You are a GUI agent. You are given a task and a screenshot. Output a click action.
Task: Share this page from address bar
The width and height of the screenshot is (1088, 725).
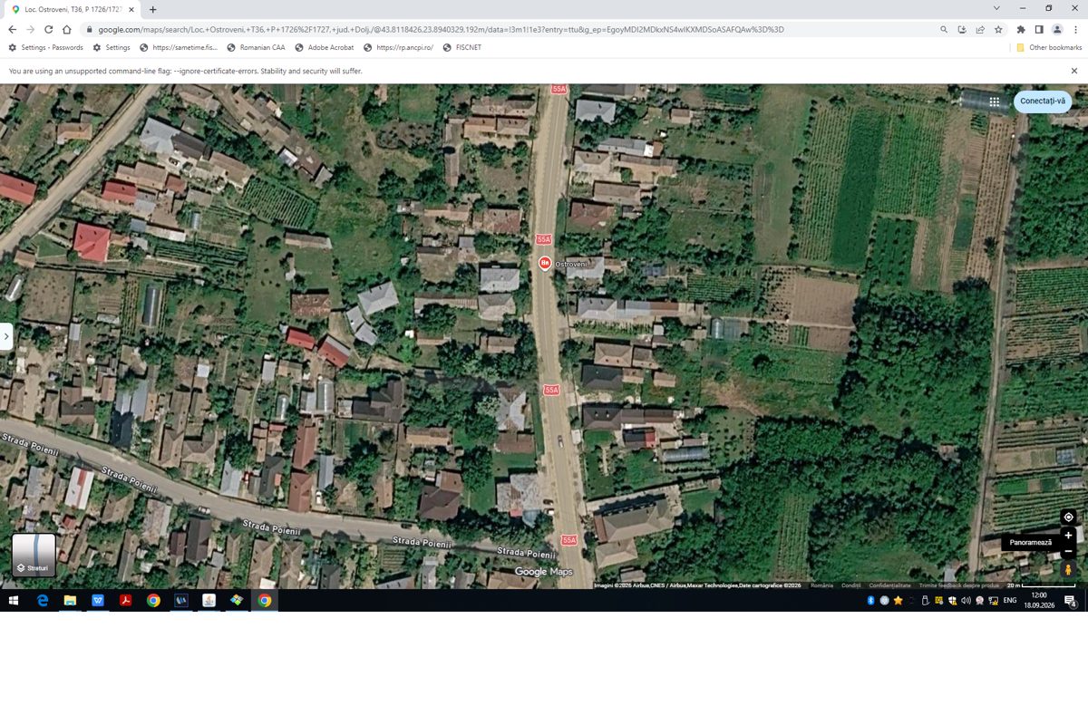(980, 29)
